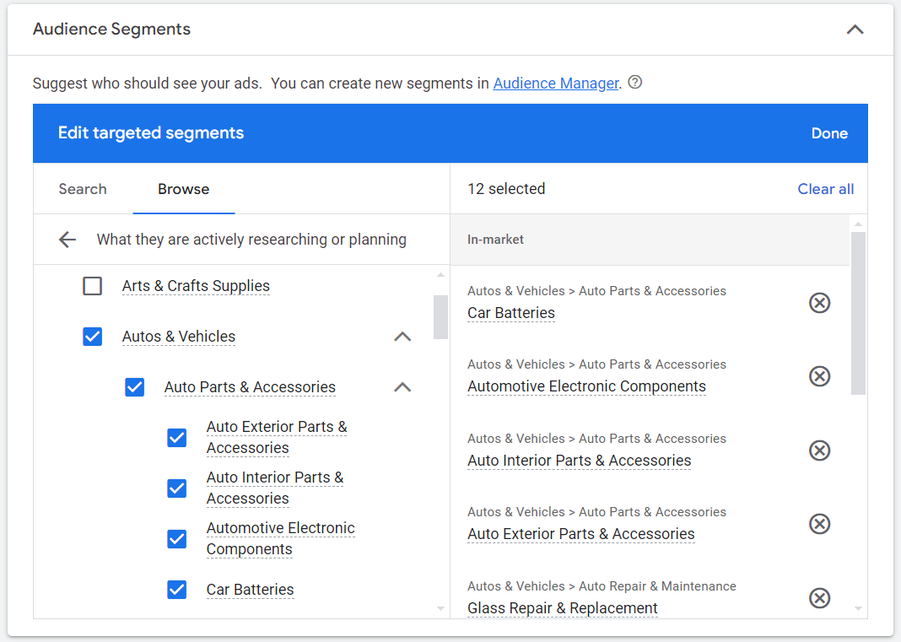Enable the Arts & Crafts Supplies checkbox

(x=92, y=286)
